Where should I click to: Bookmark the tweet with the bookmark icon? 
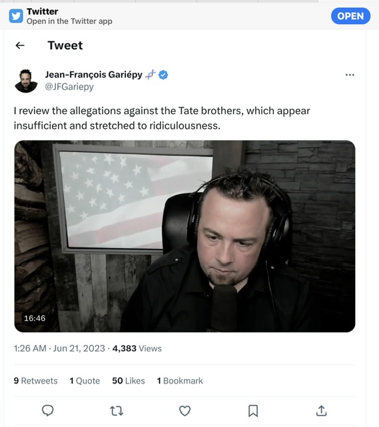[253, 411]
